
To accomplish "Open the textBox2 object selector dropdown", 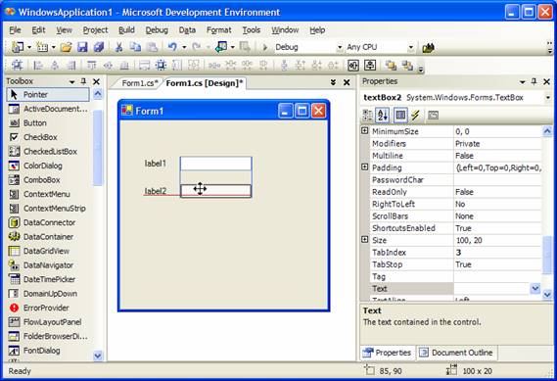I will tap(548, 97).
